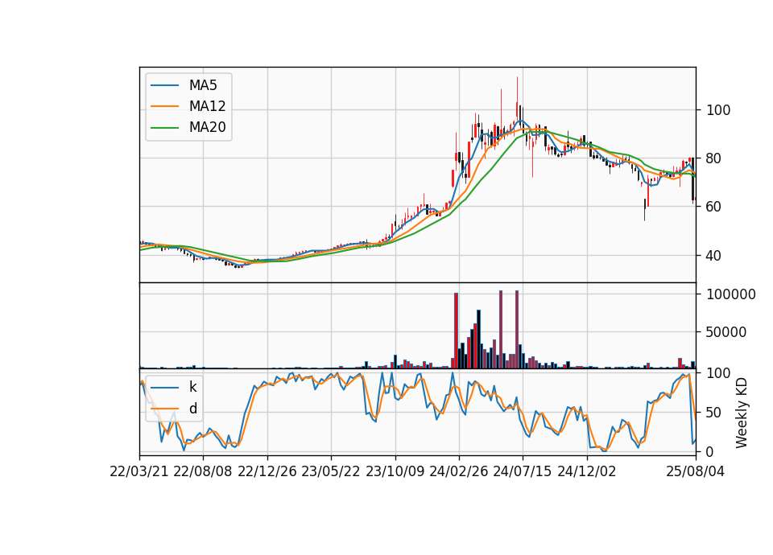Click the price axis value 80
Viewport: 773px width, 555px height.
coord(714,158)
